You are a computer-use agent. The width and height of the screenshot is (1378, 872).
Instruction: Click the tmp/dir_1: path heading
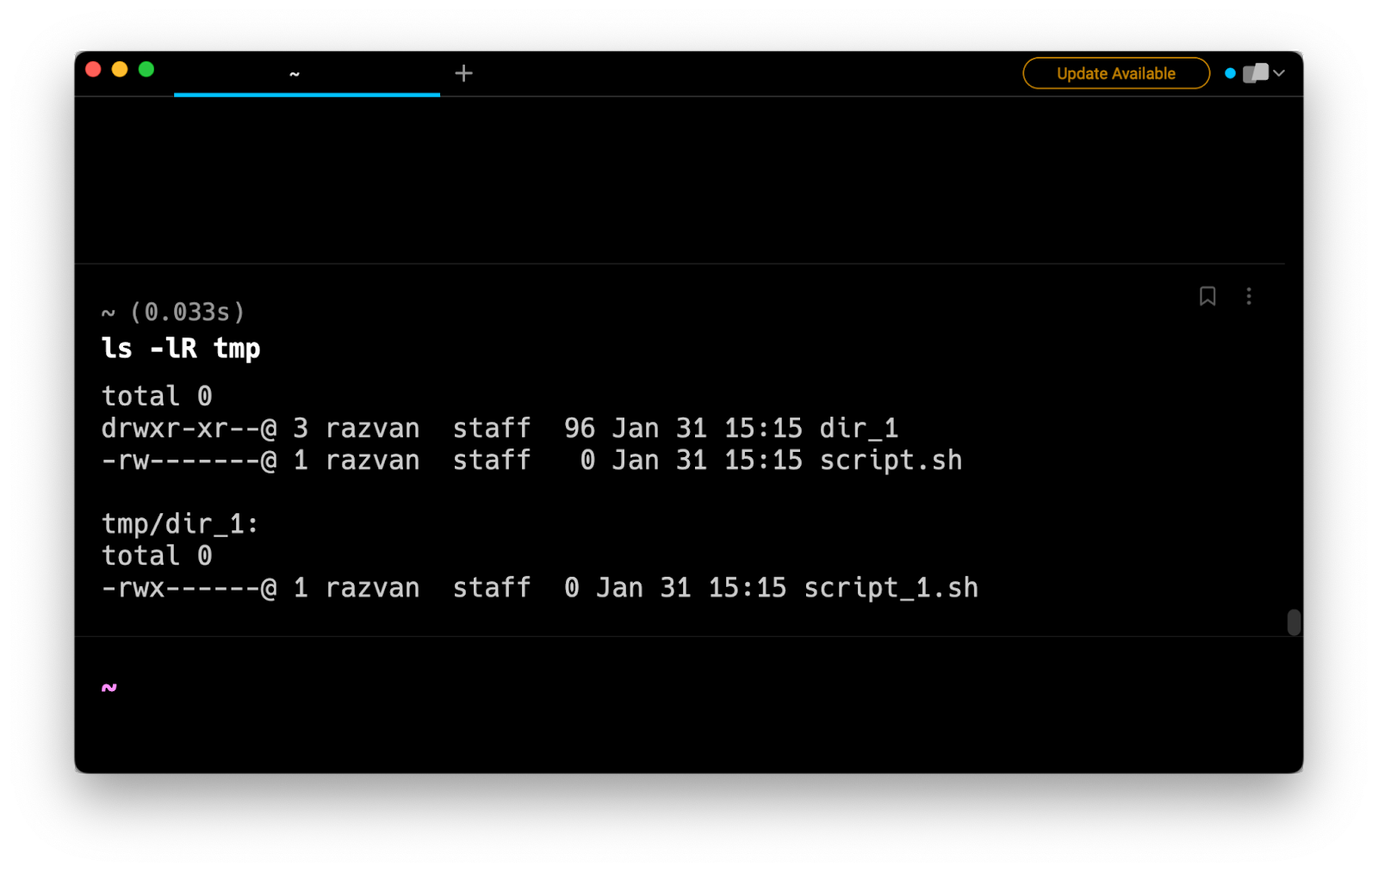pos(179,523)
